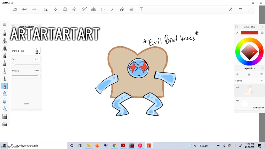The width and height of the screenshot is (265, 149).
Task: Pick the second brush below the pencil
Action: click(4, 41)
